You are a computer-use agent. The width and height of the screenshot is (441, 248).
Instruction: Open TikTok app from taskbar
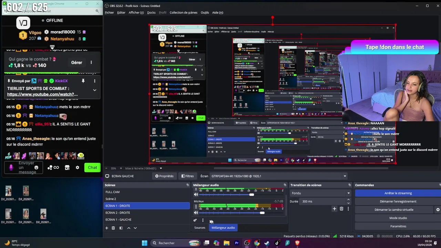click(277, 243)
